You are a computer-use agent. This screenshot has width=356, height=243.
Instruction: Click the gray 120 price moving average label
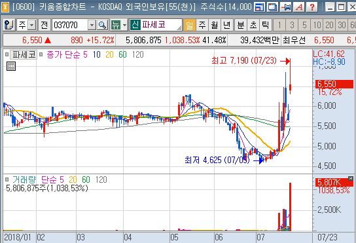pyautogui.click(x=137, y=54)
